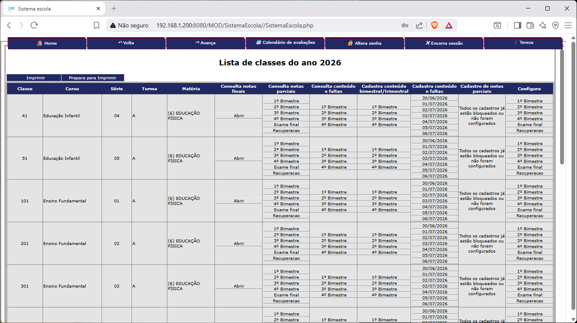The height and width of the screenshot is (323, 577).
Task: Open classe 101 notas parciais 3º Bimestre
Action: (x=286, y=198)
